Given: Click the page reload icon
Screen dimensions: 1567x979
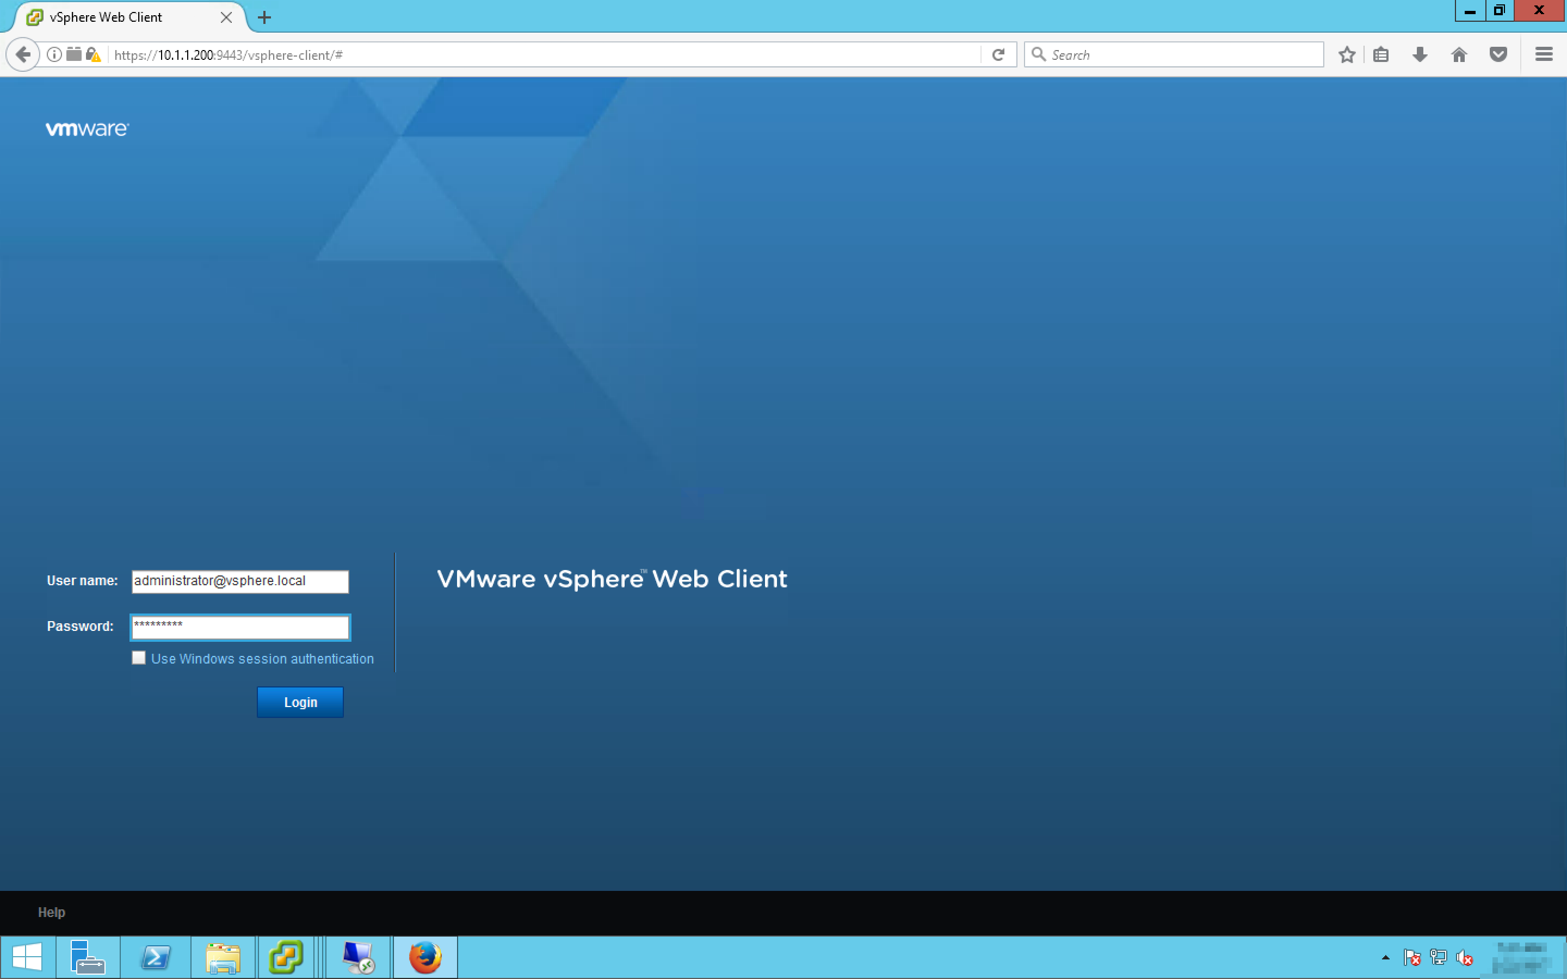Looking at the screenshot, I should 998,54.
